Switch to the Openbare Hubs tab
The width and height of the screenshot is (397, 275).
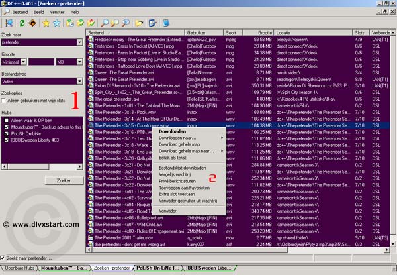coord(21,268)
